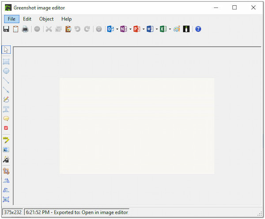Open the Edit menu
The image size is (265, 219).
[27, 19]
